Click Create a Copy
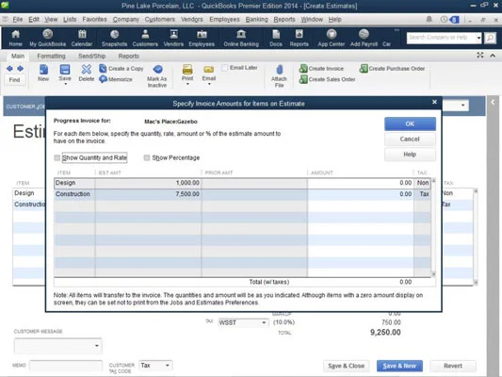The width and height of the screenshot is (502, 377). click(x=121, y=69)
